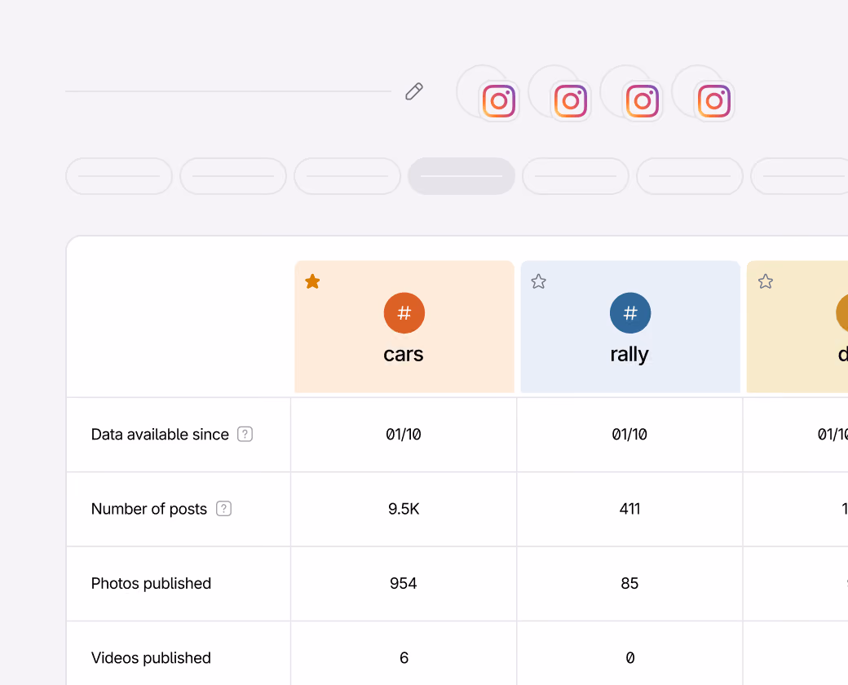Click the pencil edit icon beside the title
848x685 pixels.
[413, 91]
